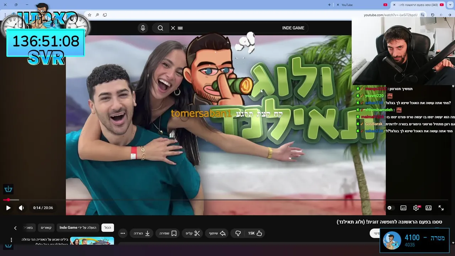Expand more filter chips with the chevron
This screenshot has width=455, height=256.
(15, 228)
